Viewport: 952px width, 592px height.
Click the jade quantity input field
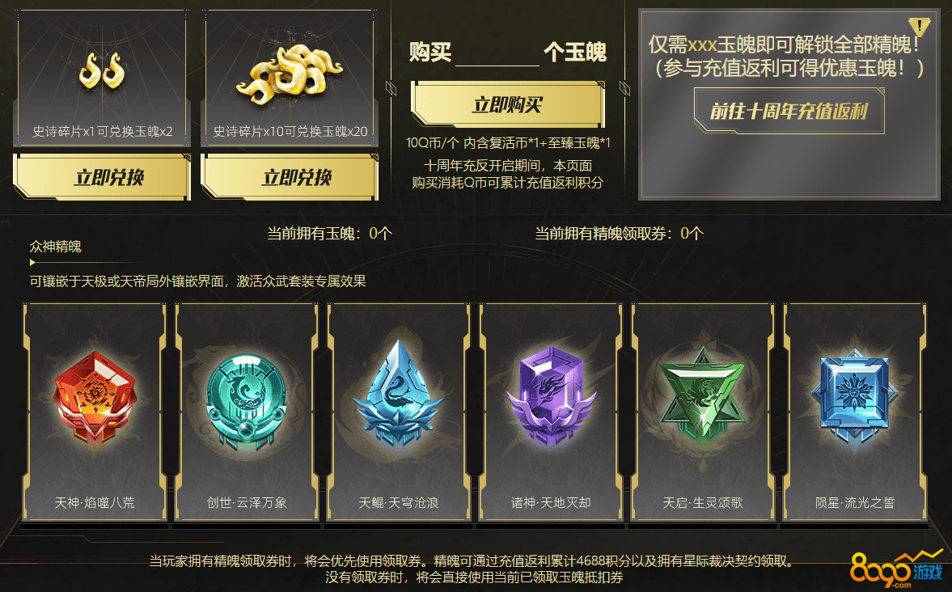click(497, 53)
